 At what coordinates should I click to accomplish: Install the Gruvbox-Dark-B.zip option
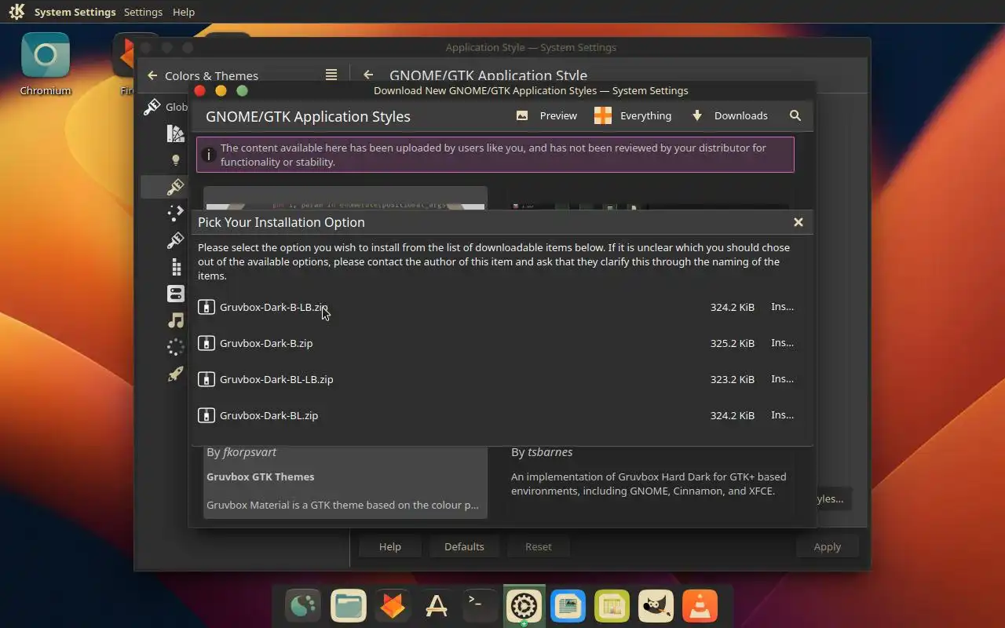[782, 343]
